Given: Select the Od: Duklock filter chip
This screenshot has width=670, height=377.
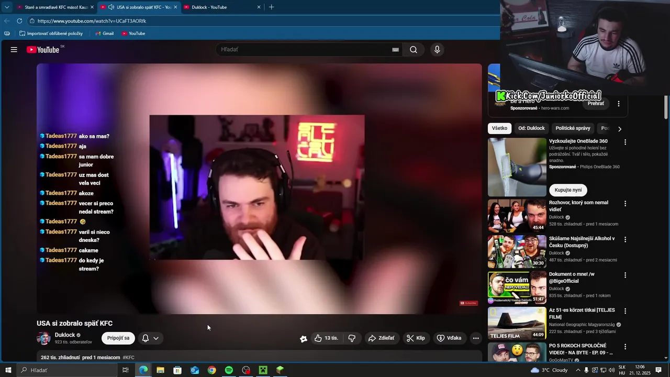Looking at the screenshot, I should pos(531,128).
